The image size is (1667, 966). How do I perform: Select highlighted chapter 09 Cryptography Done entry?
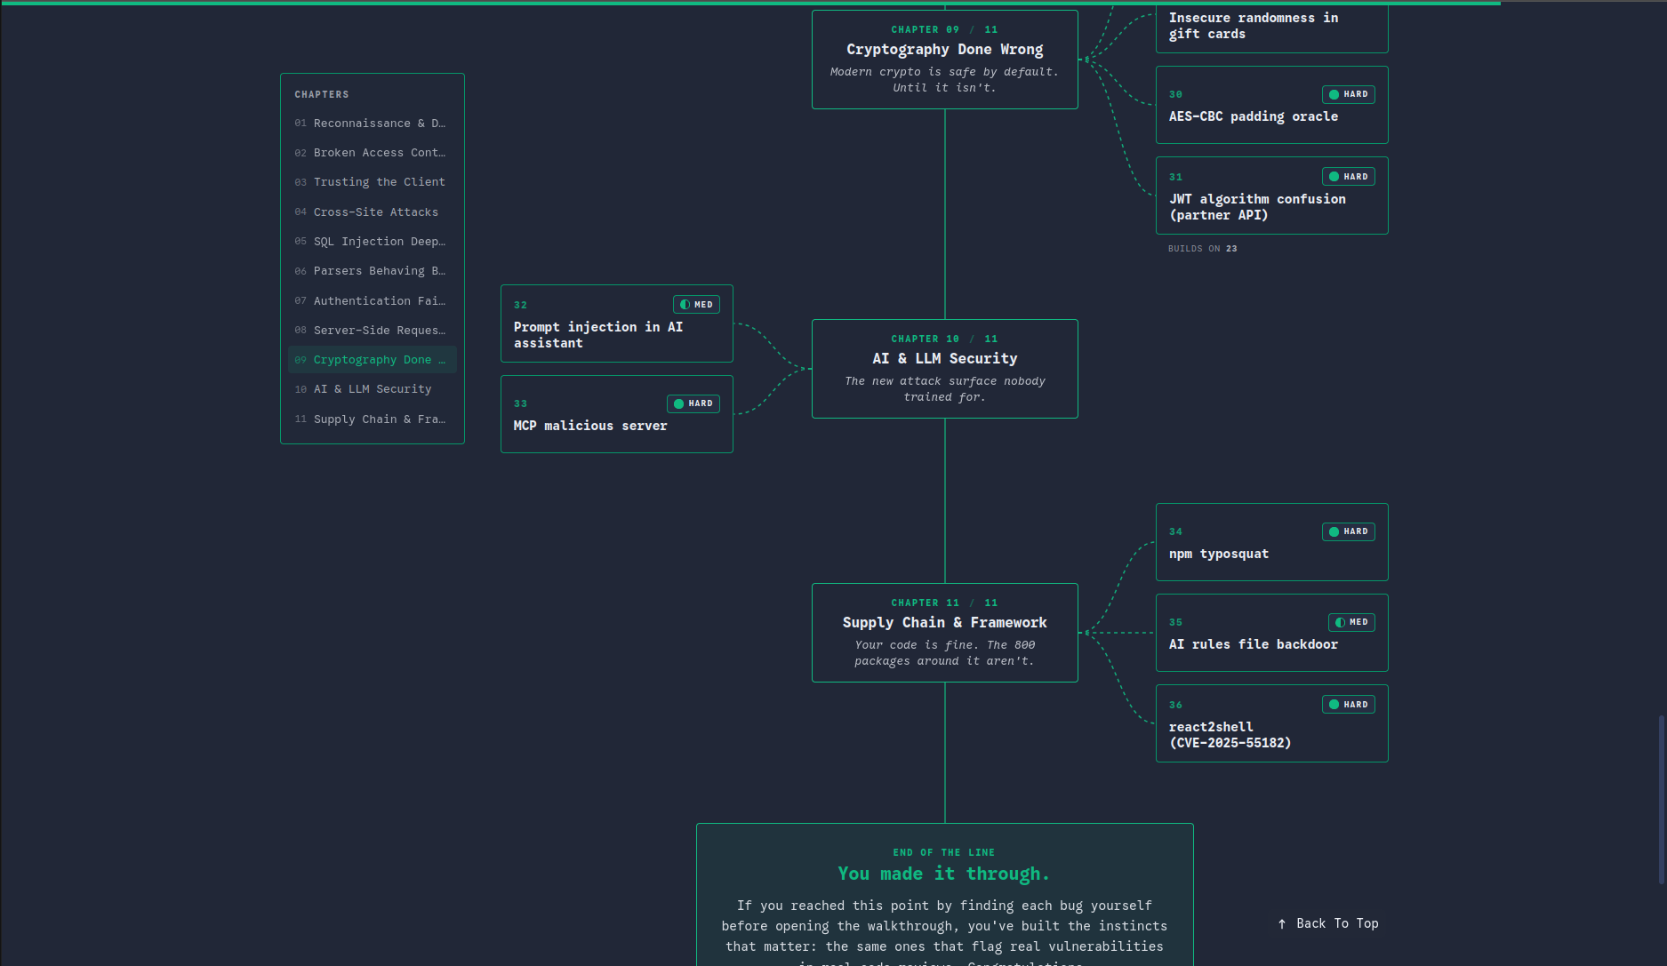[x=372, y=360]
